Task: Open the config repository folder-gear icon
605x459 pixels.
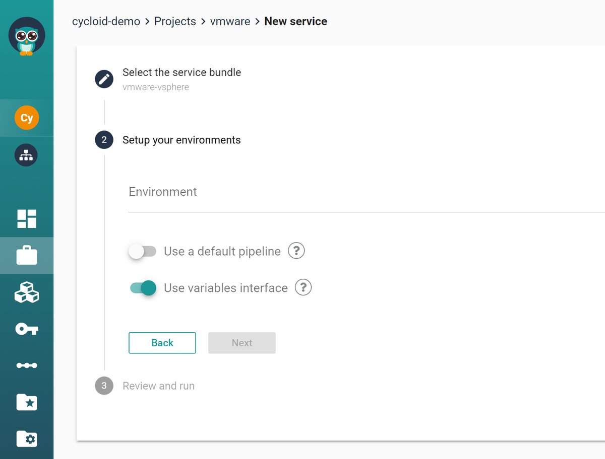Action: click(27, 439)
